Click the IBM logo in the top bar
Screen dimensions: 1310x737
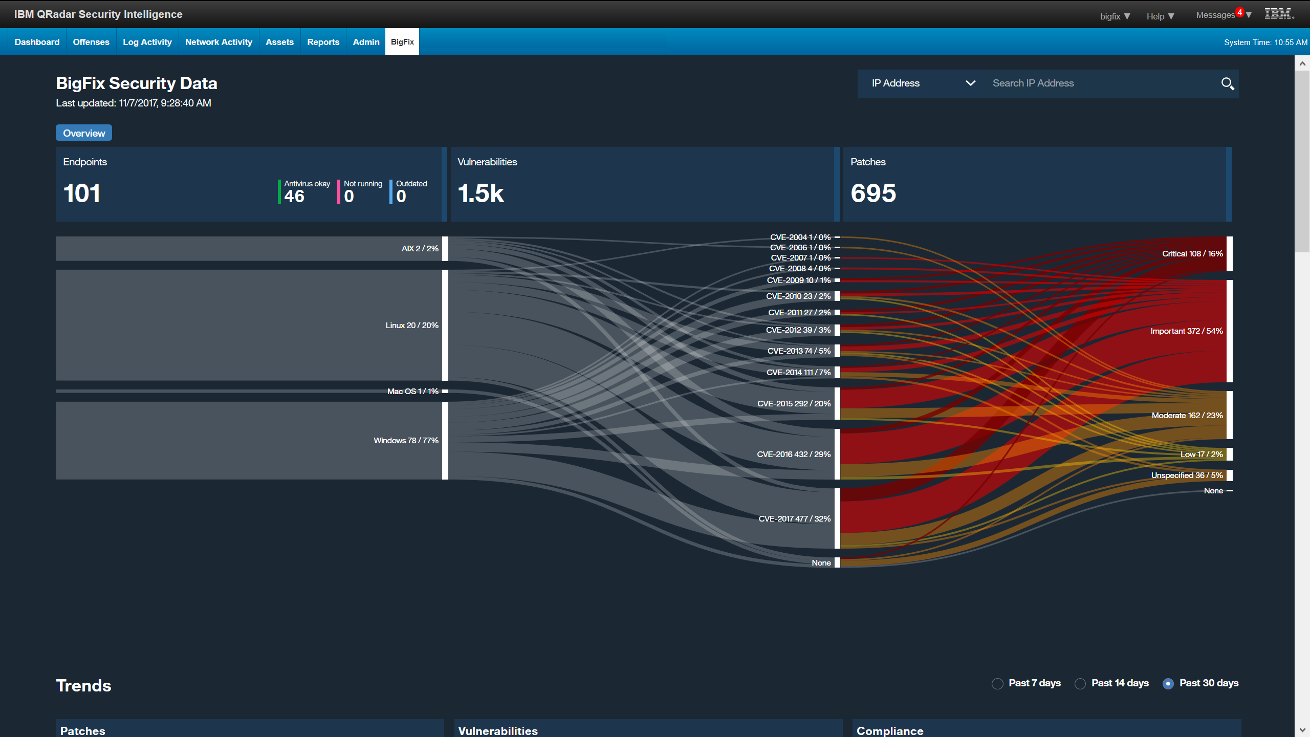tap(1278, 14)
